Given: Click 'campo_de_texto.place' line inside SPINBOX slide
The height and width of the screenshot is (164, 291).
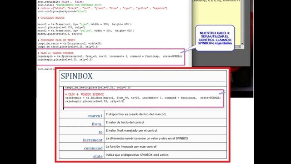Looking at the screenshot, I should [98, 87].
